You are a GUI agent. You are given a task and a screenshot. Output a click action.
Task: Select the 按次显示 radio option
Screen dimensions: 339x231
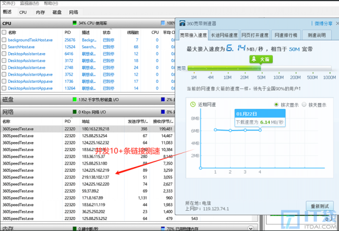[x=276, y=105]
